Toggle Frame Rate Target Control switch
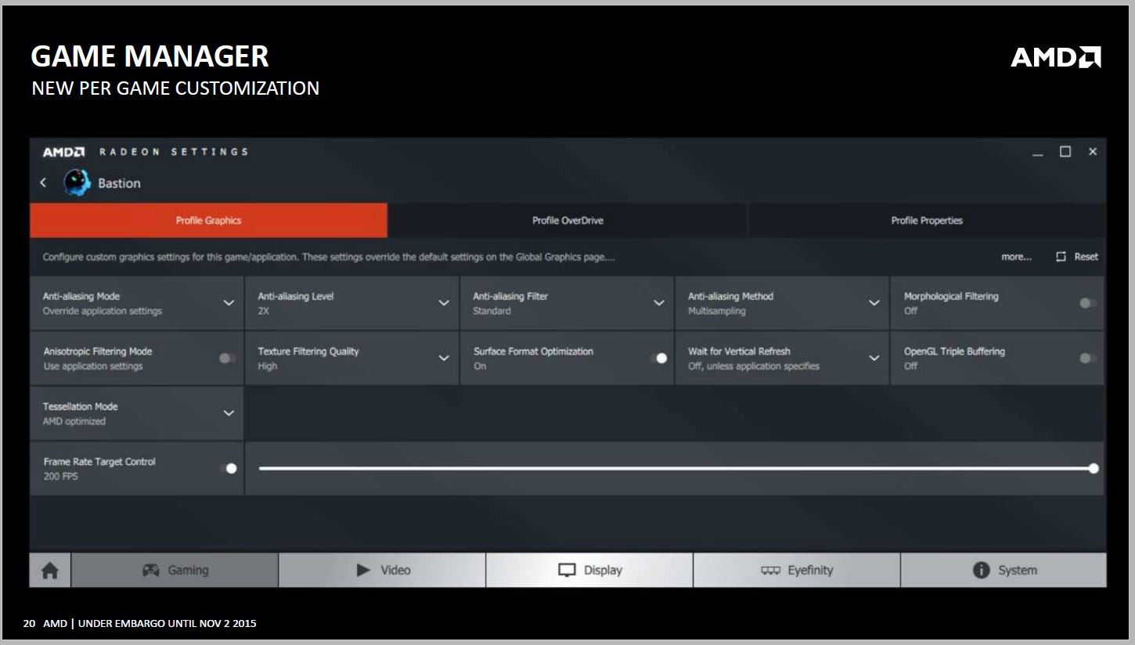 pos(228,468)
